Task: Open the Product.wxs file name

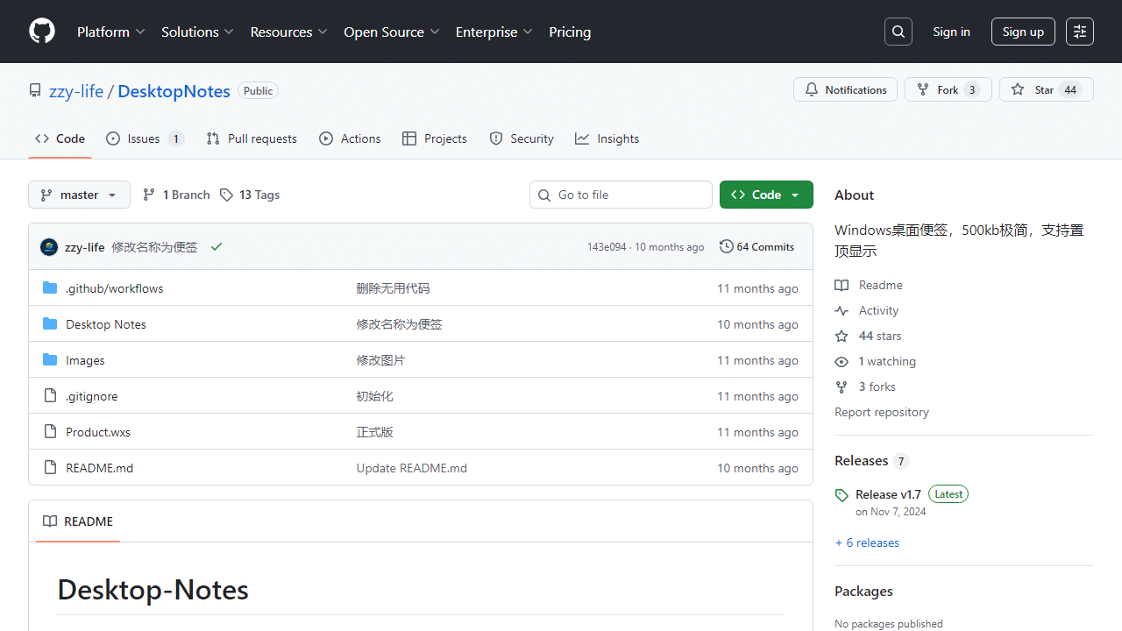Action: (x=98, y=432)
